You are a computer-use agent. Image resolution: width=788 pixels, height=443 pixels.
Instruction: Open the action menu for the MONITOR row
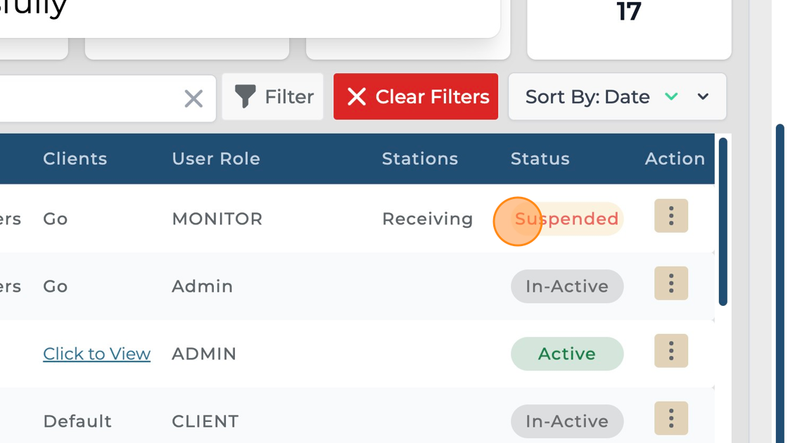pyautogui.click(x=671, y=215)
